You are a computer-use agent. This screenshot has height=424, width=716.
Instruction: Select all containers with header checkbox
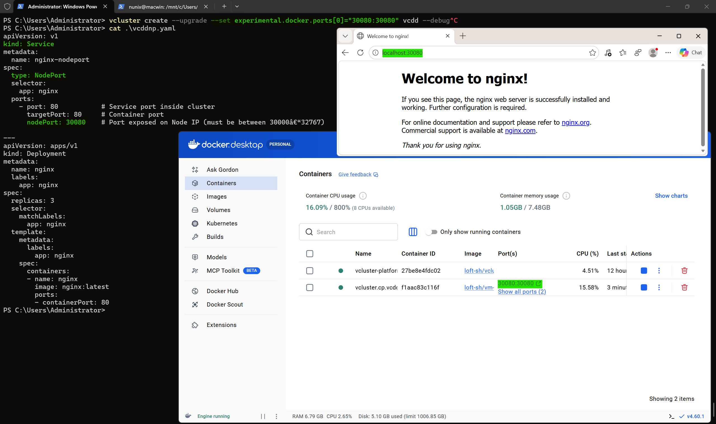point(309,254)
